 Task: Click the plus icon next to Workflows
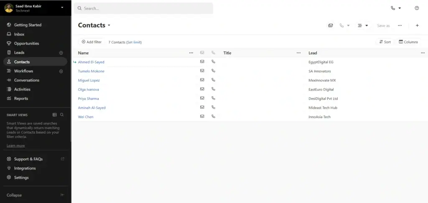click(x=61, y=71)
